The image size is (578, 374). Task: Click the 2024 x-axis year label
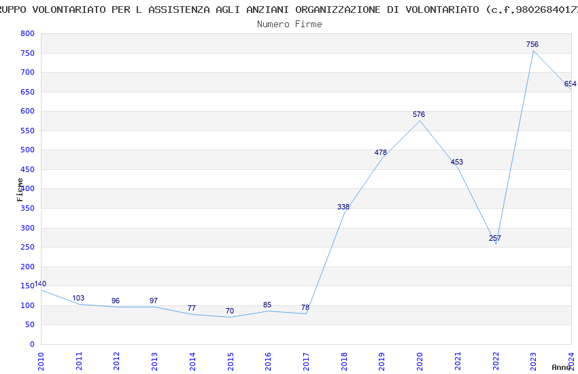tap(571, 362)
